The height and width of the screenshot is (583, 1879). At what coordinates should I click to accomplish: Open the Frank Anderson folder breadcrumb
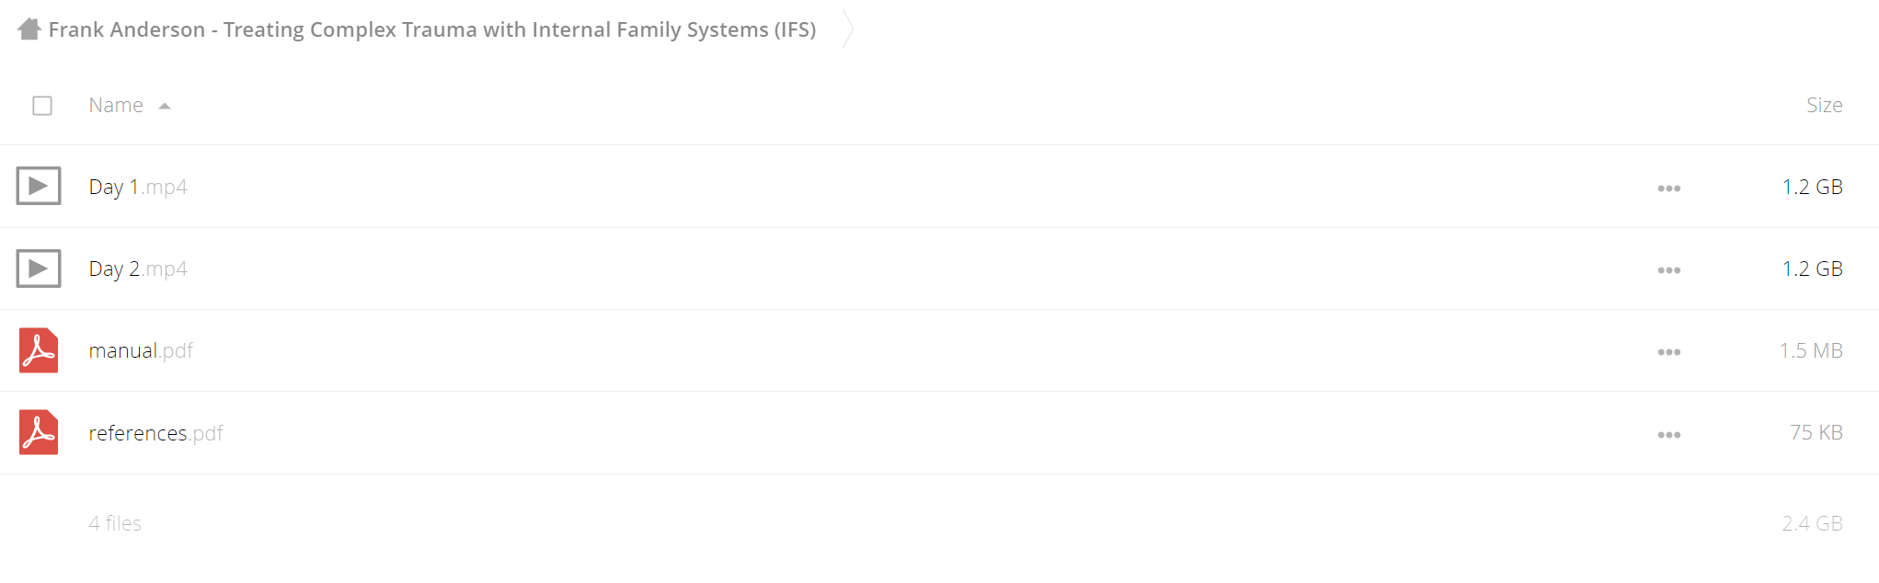click(432, 29)
